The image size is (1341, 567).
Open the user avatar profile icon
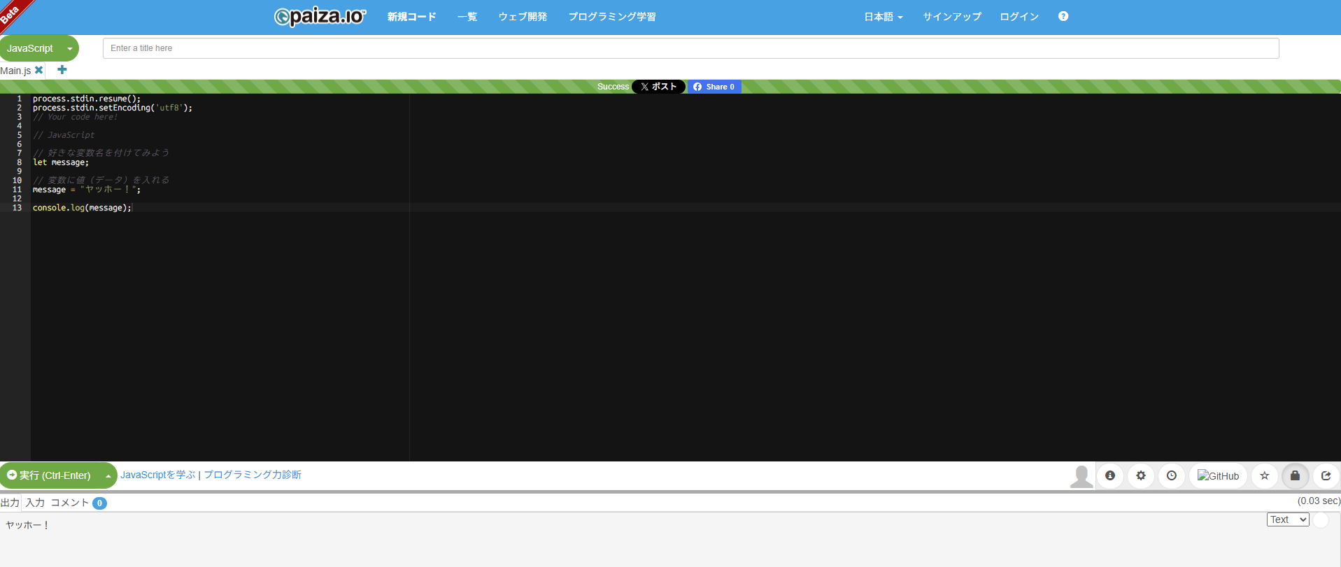(1081, 476)
